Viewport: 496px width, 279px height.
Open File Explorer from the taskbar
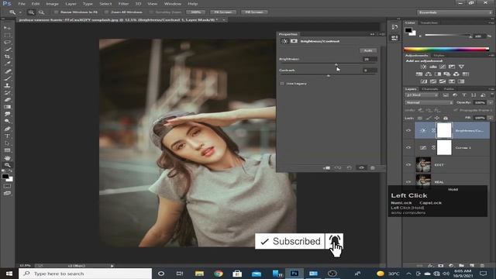[x=199, y=274]
